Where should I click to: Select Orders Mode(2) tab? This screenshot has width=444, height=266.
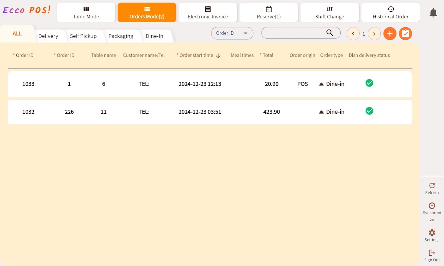click(147, 13)
